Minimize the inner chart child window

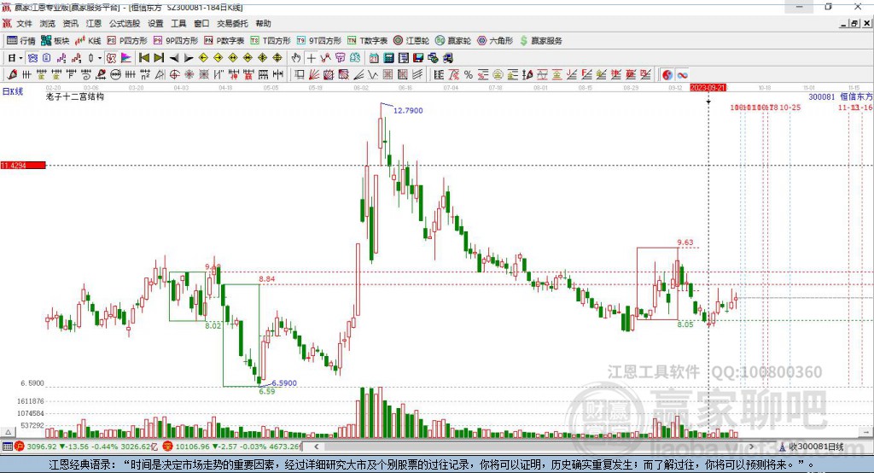(x=844, y=23)
